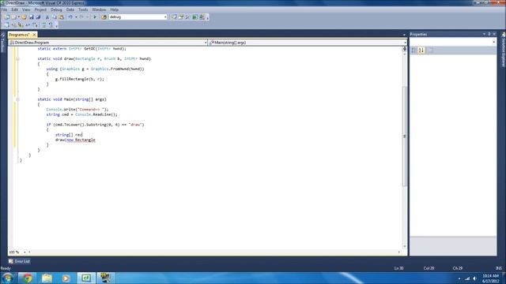Click the Windows Start orb

click(7, 278)
